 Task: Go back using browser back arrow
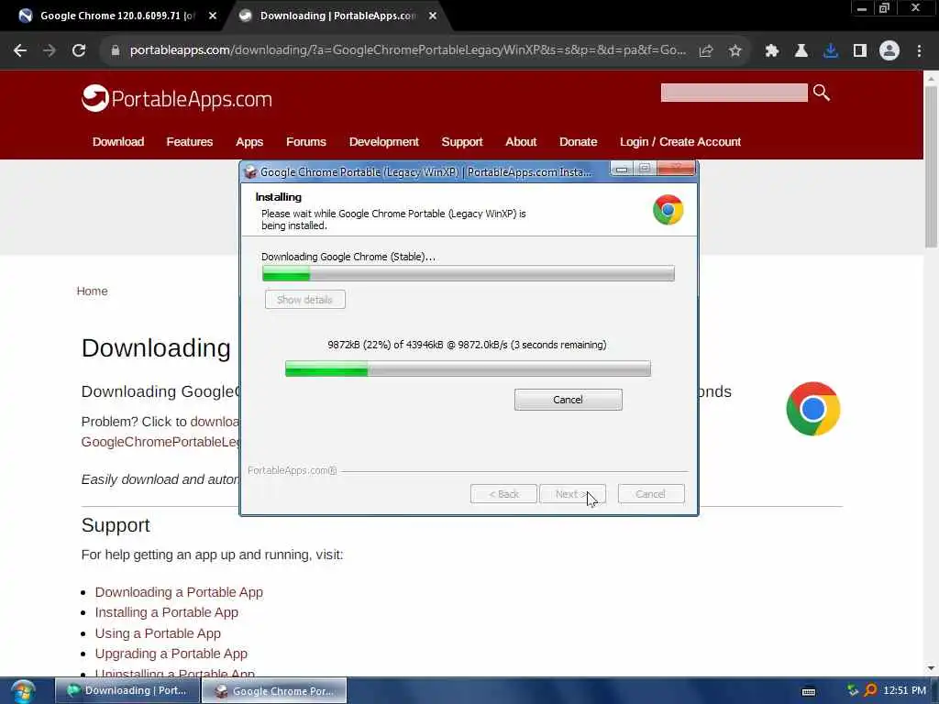(x=20, y=51)
